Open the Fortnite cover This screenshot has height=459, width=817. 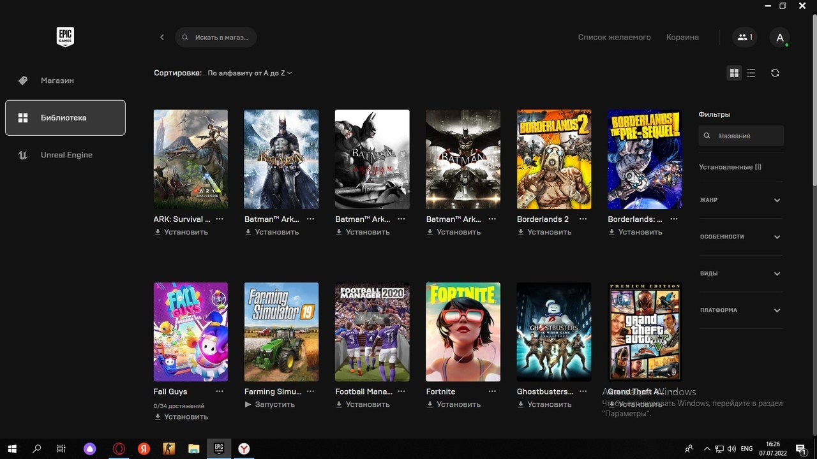(463, 331)
